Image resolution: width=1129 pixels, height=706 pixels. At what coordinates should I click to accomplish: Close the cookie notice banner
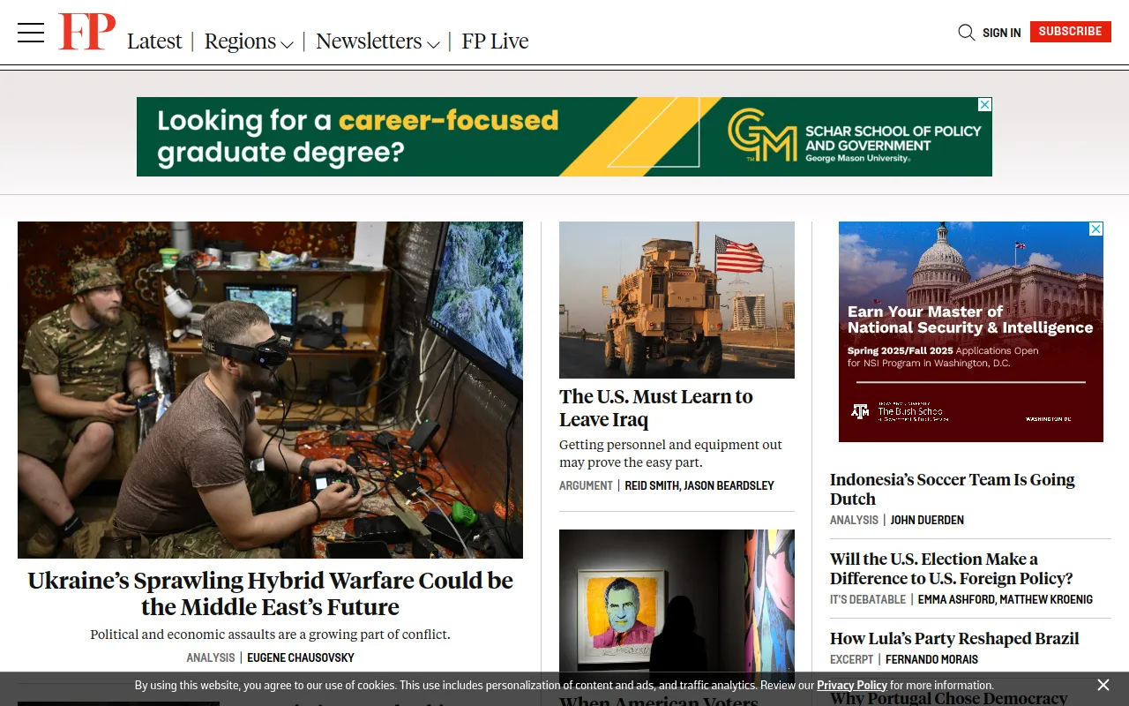(1103, 685)
